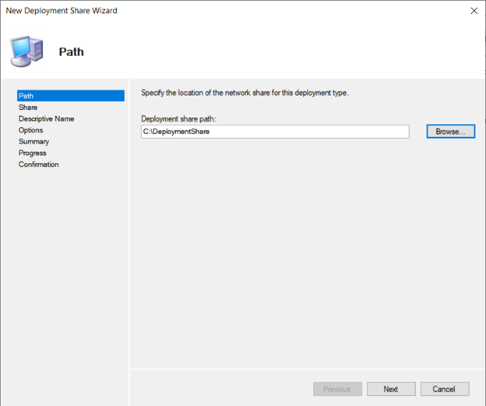Screen dimensions: 486x406
Task: Click the 'Deployment share path:' label
Action: (x=178, y=118)
